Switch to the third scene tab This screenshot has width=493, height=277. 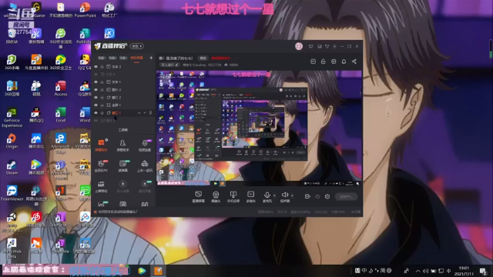coord(123,58)
